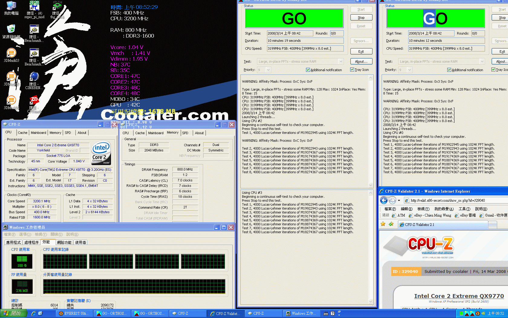Switch to CPU-Z Validator taskbar button
The width and height of the screenshot is (508, 318).
(225, 313)
